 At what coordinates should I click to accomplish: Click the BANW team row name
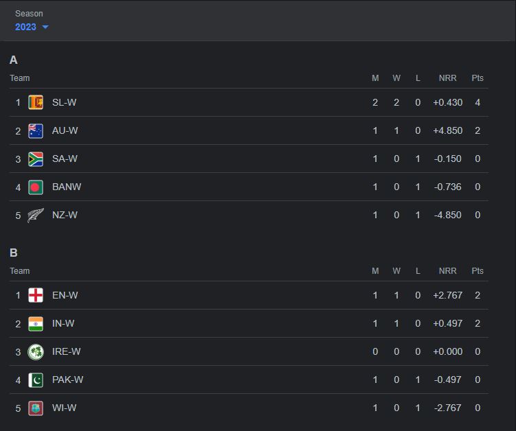67,187
